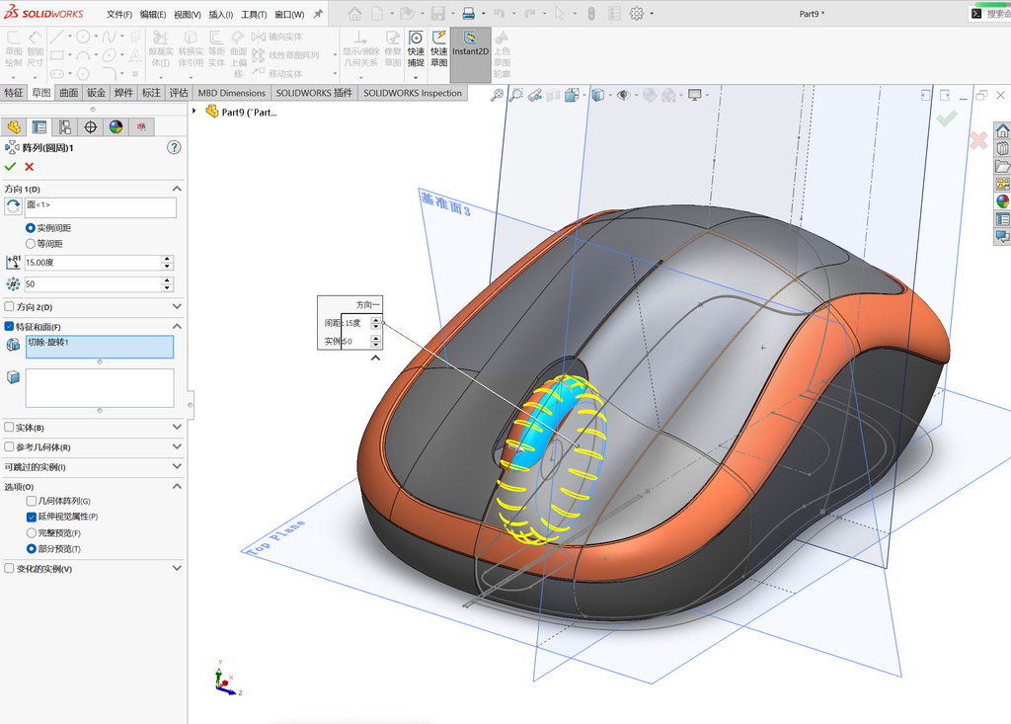Screen dimensions: 1011x724
Task: Cancel the circular pattern with the red X in the left panel
Action: coord(29,167)
